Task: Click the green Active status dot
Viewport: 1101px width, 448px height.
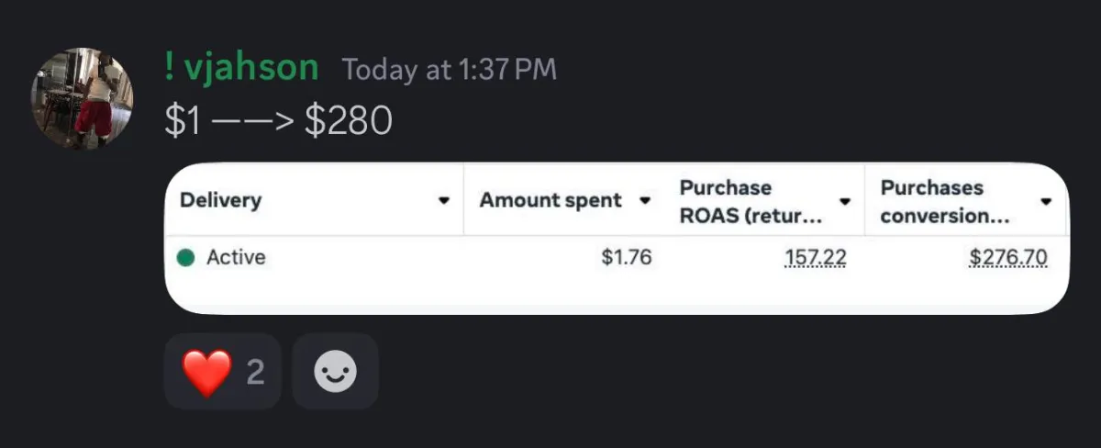Action: coord(185,258)
